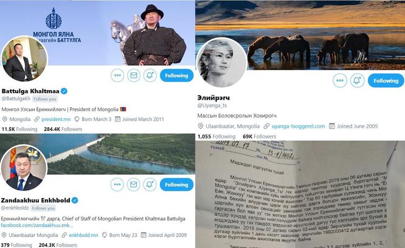Turn on notifications for Battulga Khaltmaa

pyautogui.click(x=150, y=75)
